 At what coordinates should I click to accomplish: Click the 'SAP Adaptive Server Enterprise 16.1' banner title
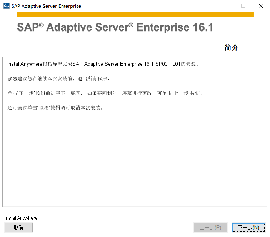point(115,27)
